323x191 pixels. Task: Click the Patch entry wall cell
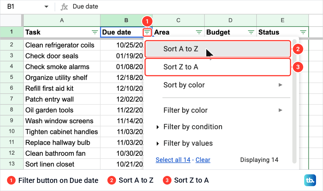62,99
